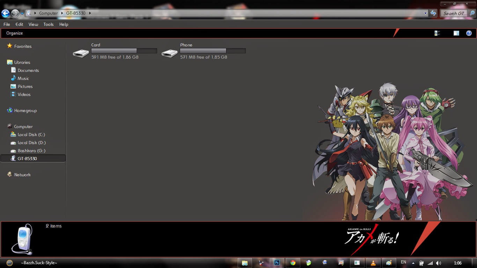Switch to the paint palette taskbar app
The image size is (477, 268).
[389, 263]
